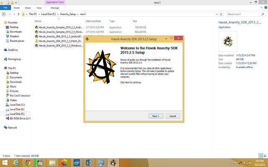Open Windows Start button
268x167 pixels.
tap(5, 163)
